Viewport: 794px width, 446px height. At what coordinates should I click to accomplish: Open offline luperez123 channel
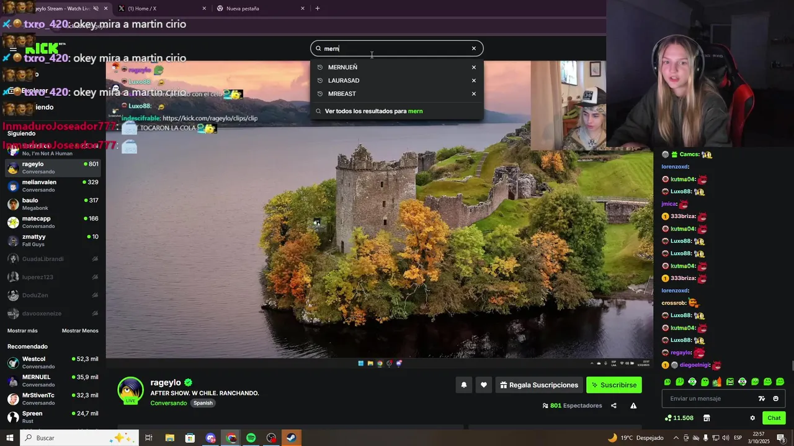click(x=53, y=277)
